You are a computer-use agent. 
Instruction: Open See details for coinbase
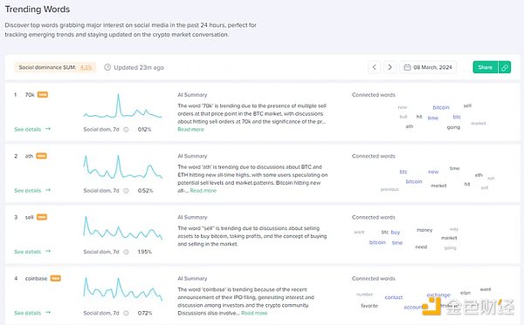(32, 313)
